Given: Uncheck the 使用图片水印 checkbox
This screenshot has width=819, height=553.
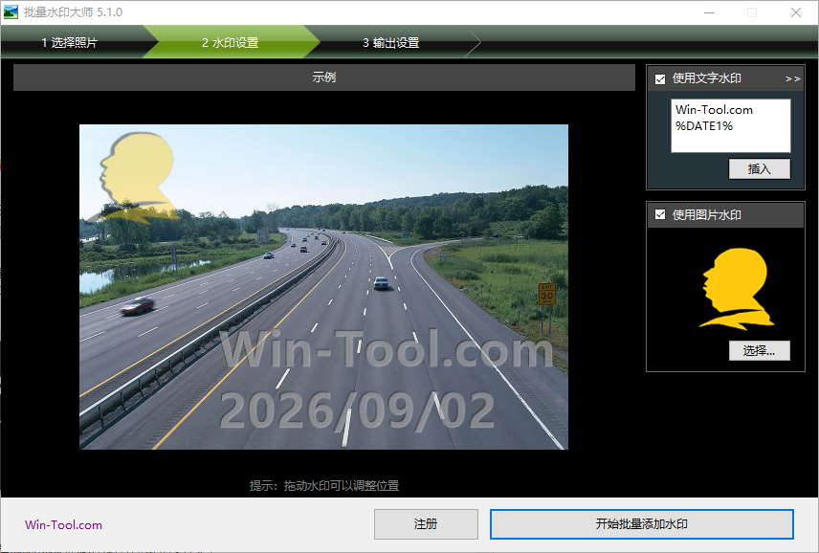Looking at the screenshot, I should 660,214.
